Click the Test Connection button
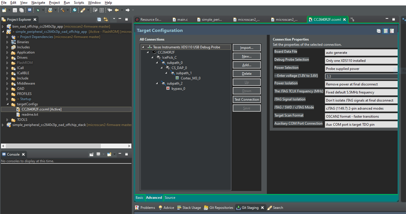This screenshot has height=214, width=406. point(247,99)
